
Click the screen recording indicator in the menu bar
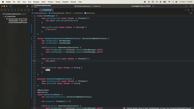(145, 2)
